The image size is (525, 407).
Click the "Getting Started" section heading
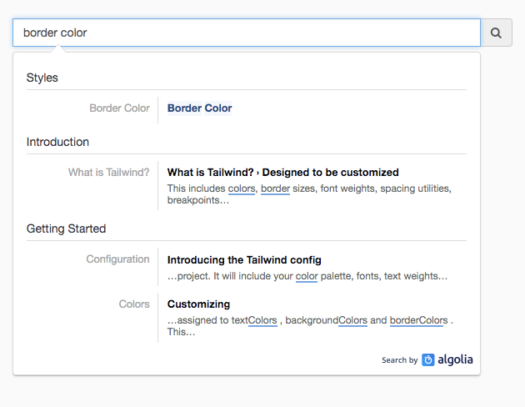pyautogui.click(x=66, y=229)
